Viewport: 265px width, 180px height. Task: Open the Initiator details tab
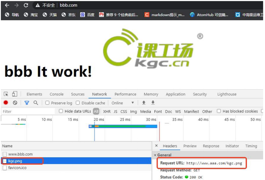click(x=232, y=146)
